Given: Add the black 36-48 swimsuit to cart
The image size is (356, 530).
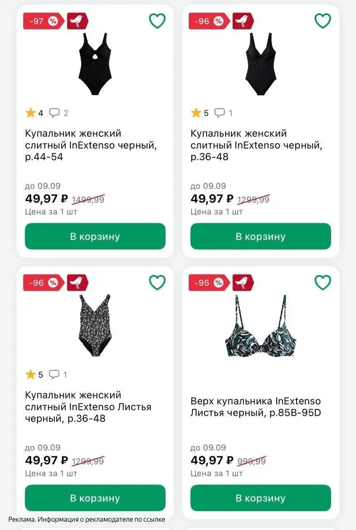Looking at the screenshot, I should (261, 236).
